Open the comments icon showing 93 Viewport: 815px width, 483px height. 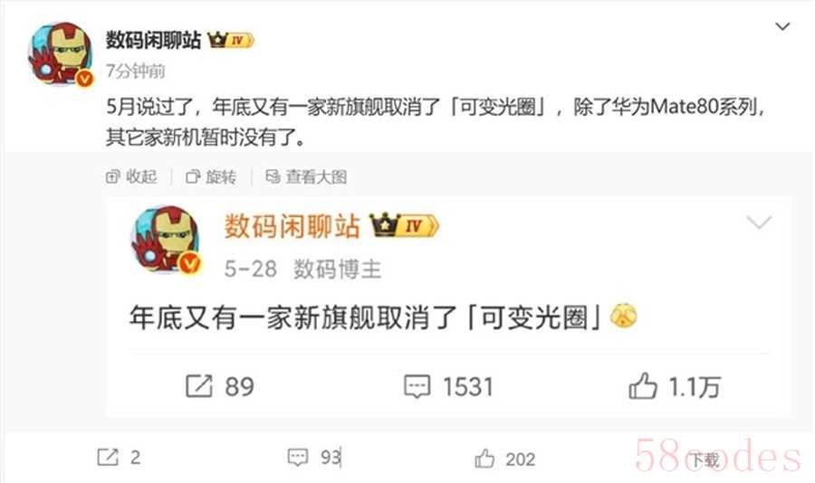click(x=314, y=457)
